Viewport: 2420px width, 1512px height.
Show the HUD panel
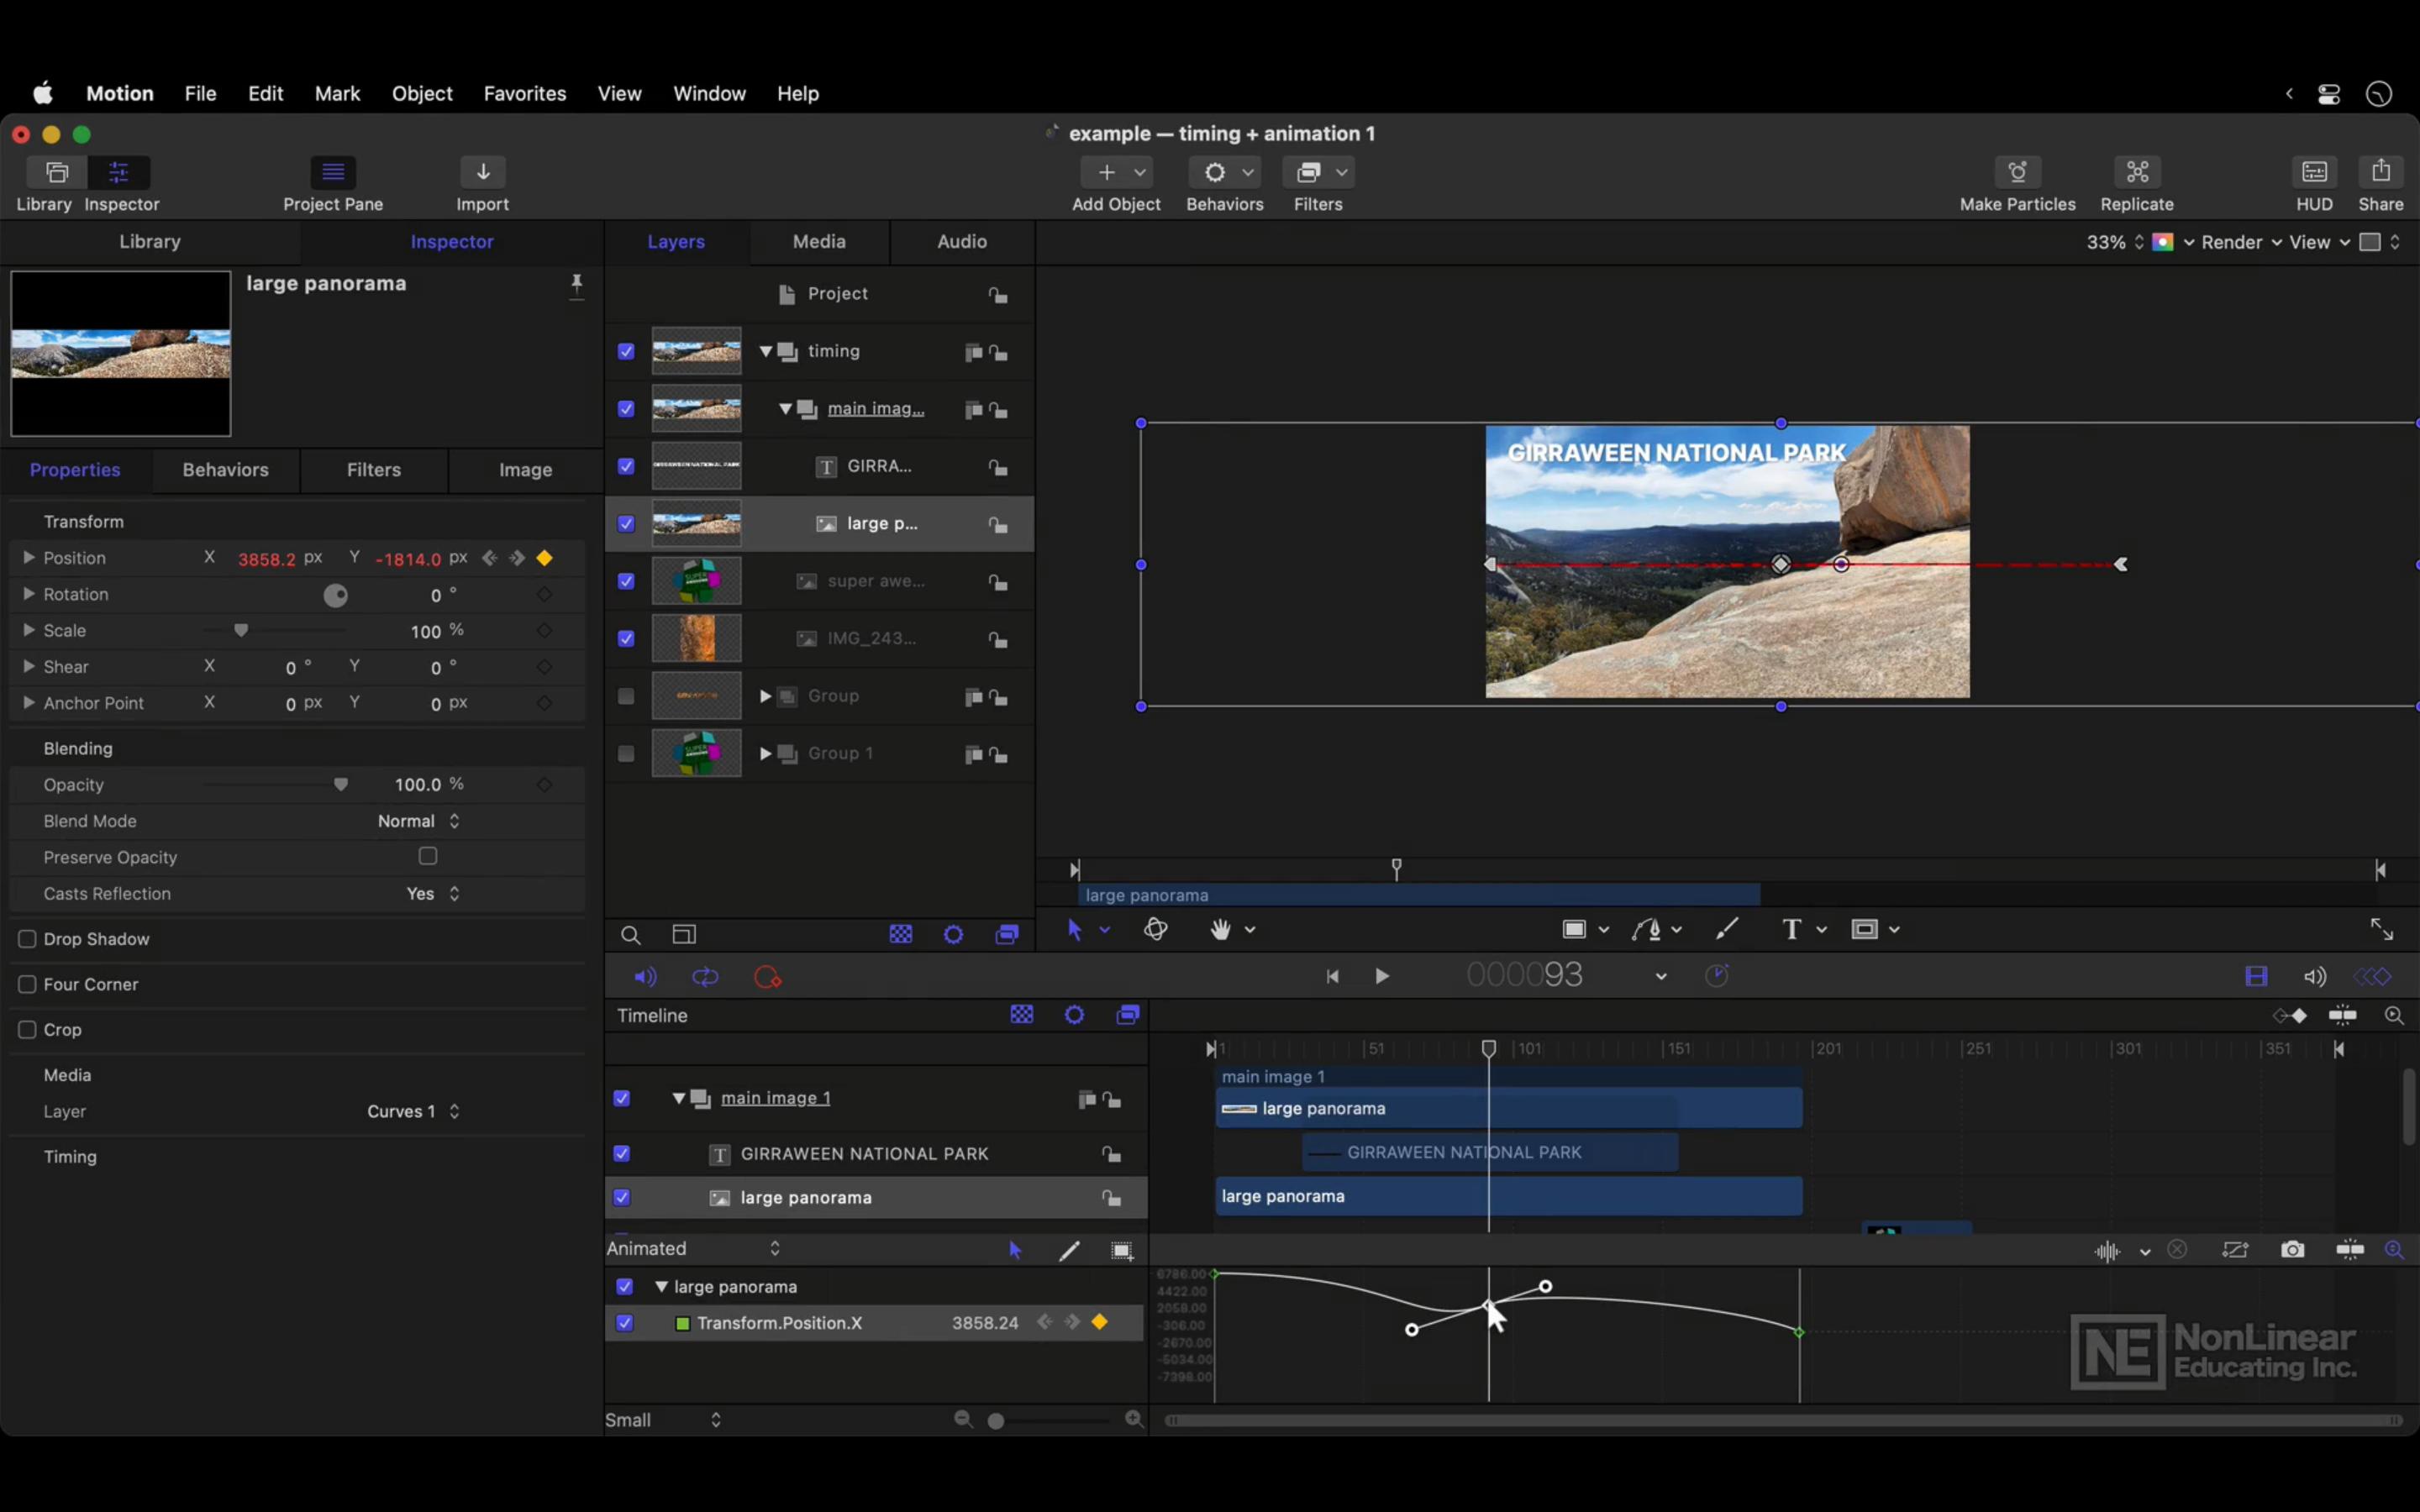pyautogui.click(x=2314, y=172)
